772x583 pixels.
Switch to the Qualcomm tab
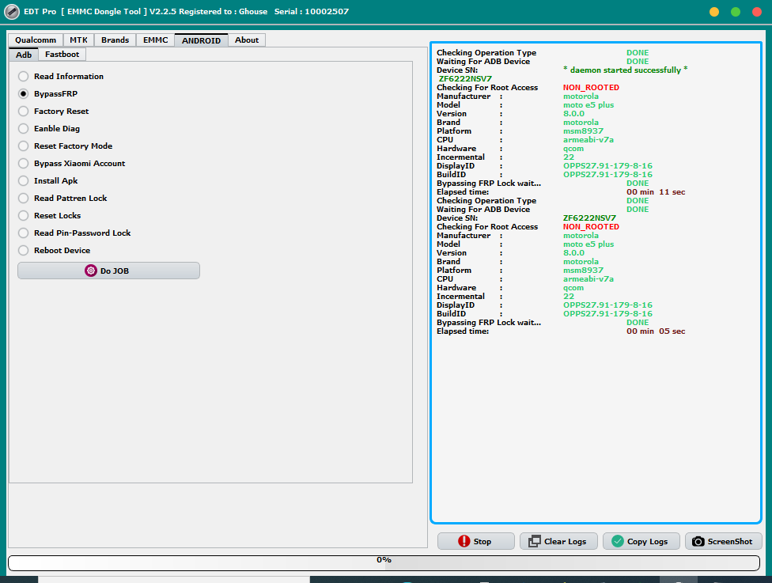pyautogui.click(x=36, y=40)
